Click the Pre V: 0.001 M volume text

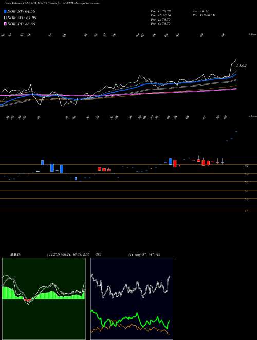[x=204, y=15]
